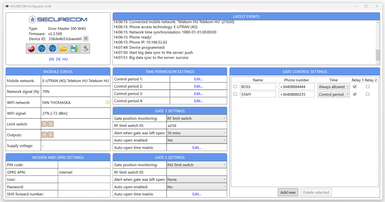The image size is (385, 202).
Task: Switch interface language to DE
Action: tap(58, 59)
